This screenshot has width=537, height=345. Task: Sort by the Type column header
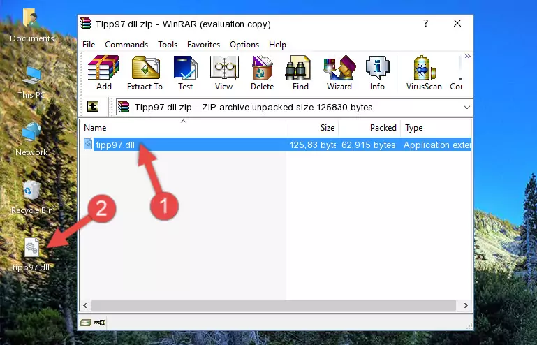tap(436, 128)
